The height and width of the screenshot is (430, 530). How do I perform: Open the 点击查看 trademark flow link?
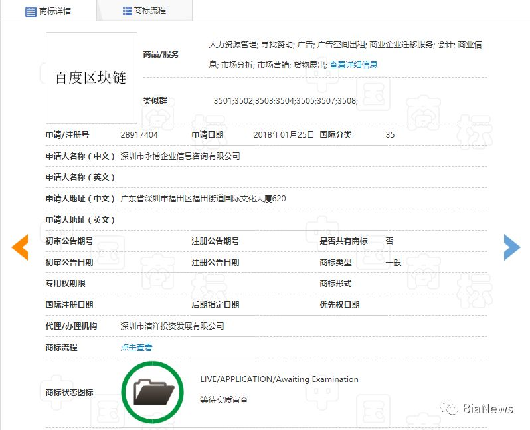137,347
